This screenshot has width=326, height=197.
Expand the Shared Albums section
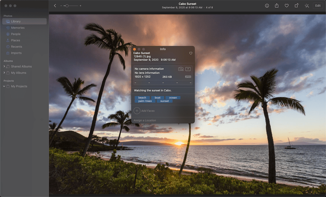coord(4,66)
